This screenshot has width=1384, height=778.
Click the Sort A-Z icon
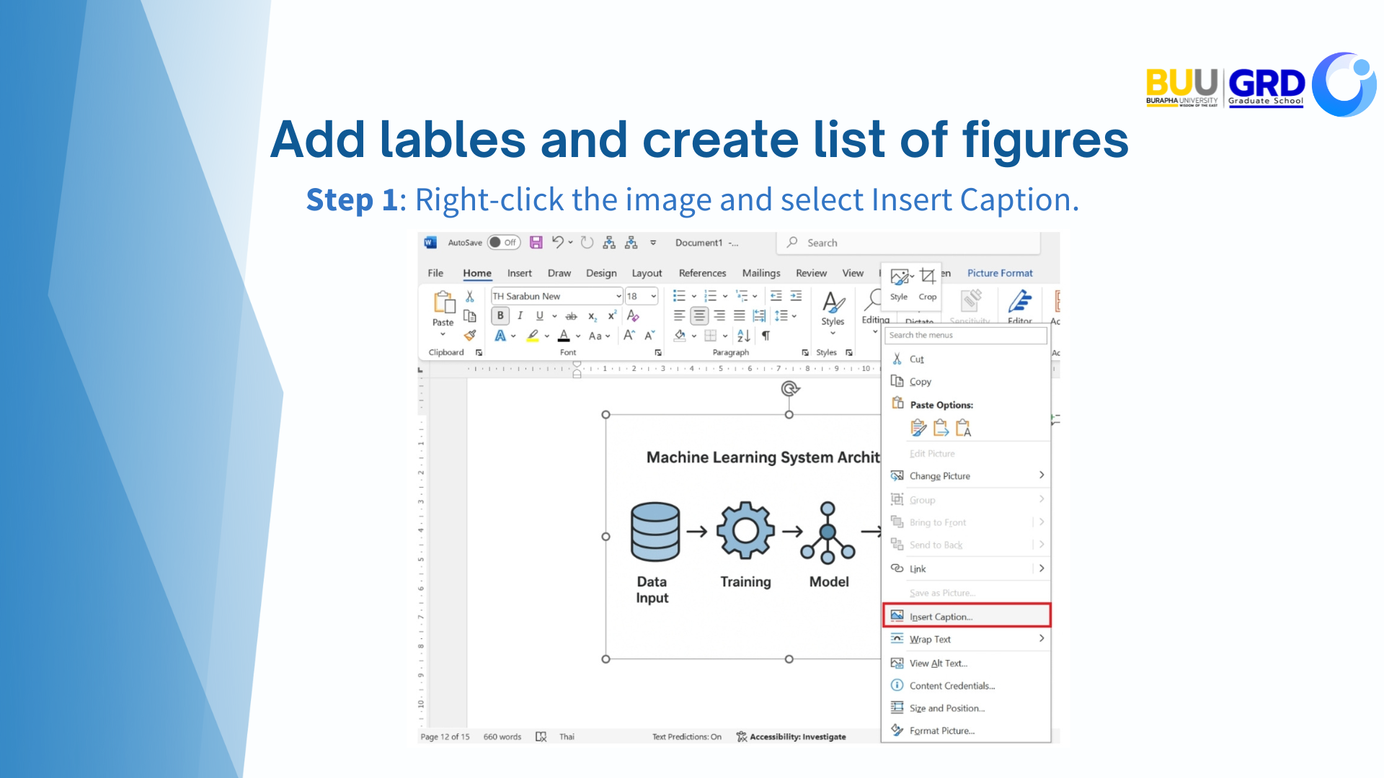click(743, 336)
